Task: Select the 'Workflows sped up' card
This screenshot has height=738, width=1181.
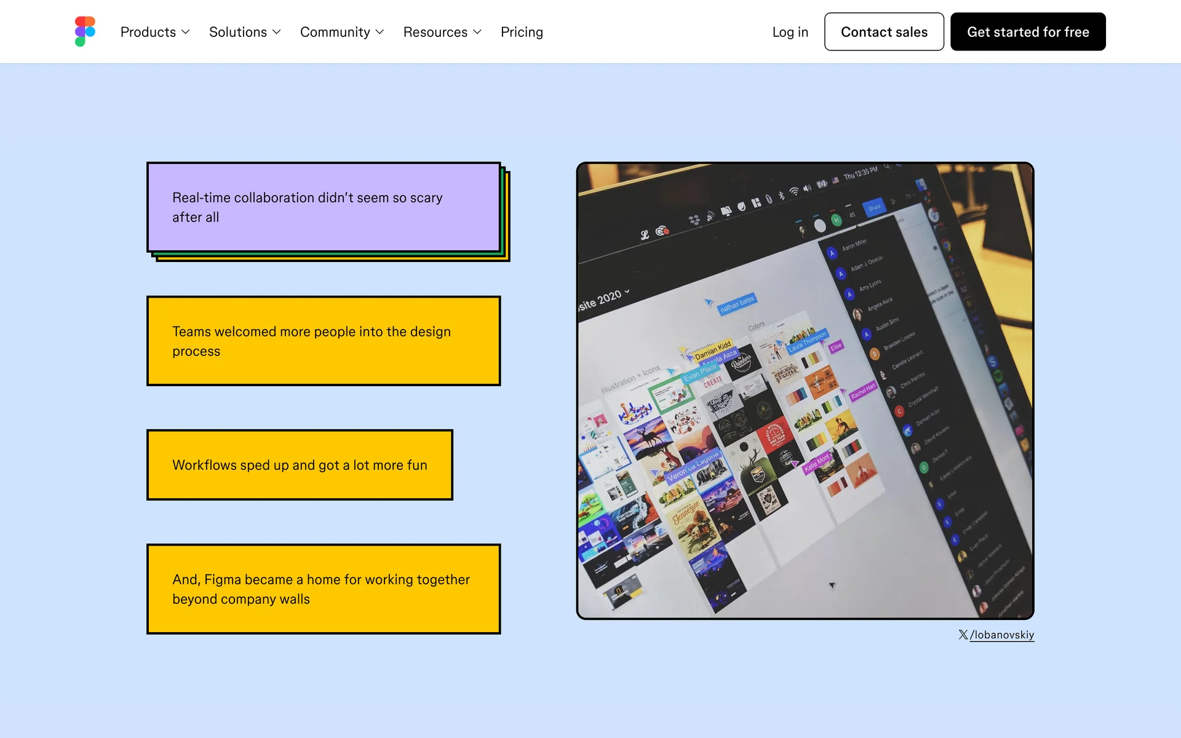Action: tap(300, 465)
